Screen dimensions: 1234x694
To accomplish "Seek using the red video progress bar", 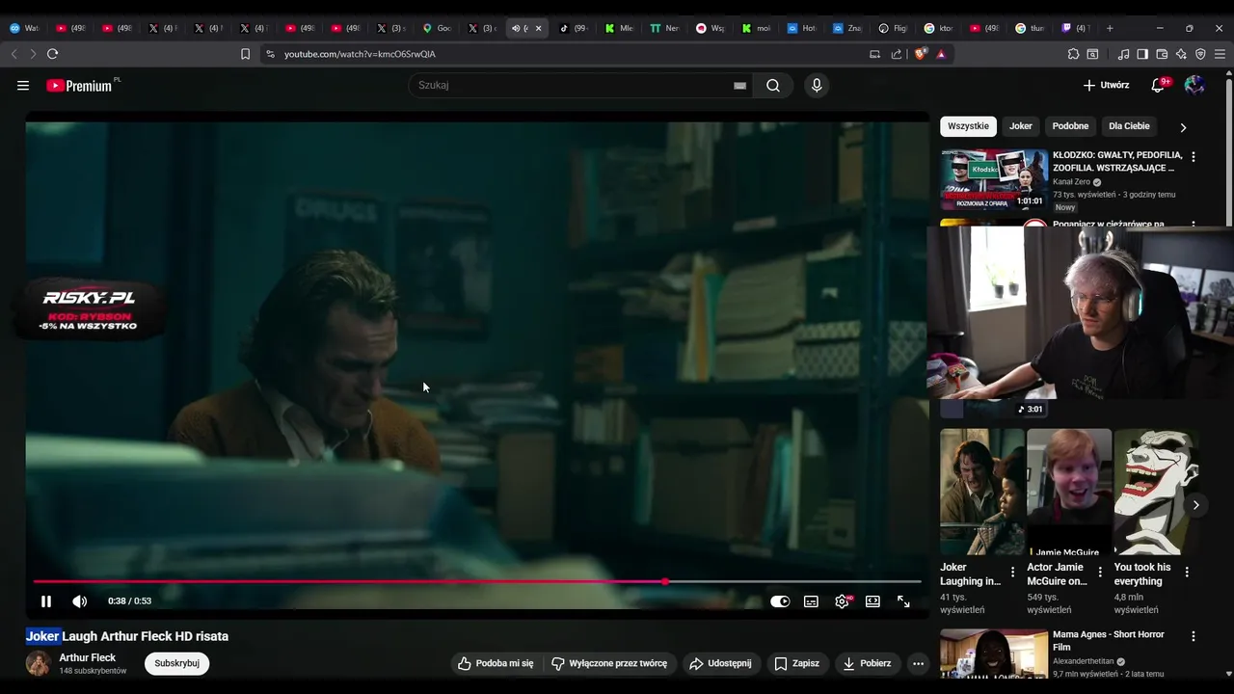I will click(x=477, y=581).
